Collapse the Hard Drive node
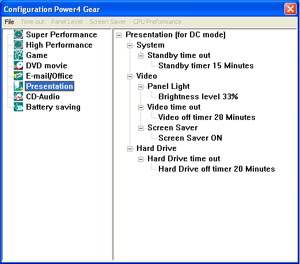The image size is (300, 264). [x=130, y=149]
